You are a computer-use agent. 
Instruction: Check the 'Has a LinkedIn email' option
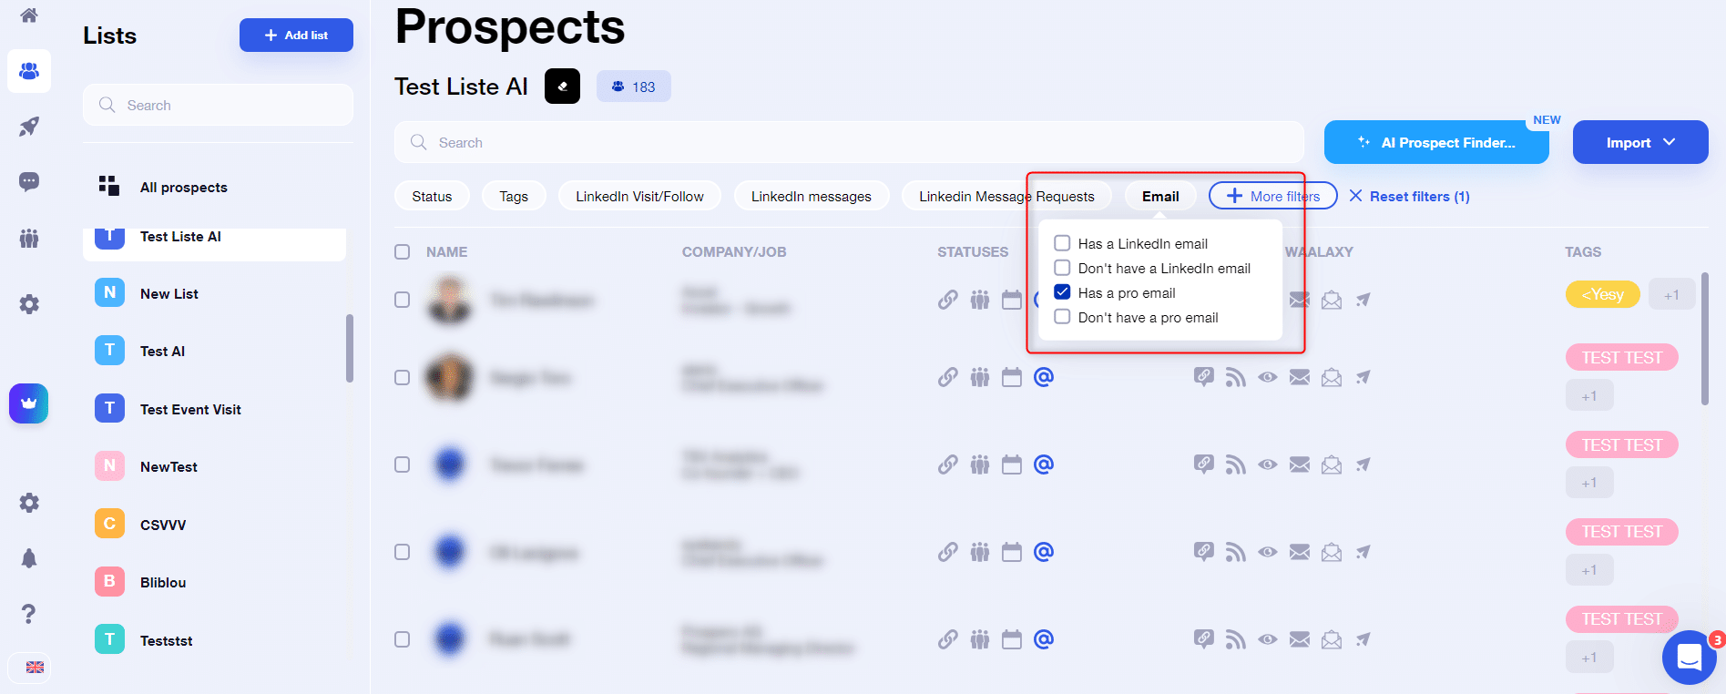click(x=1062, y=243)
